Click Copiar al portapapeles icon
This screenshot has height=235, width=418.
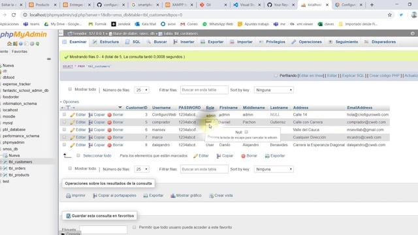pos(95,196)
